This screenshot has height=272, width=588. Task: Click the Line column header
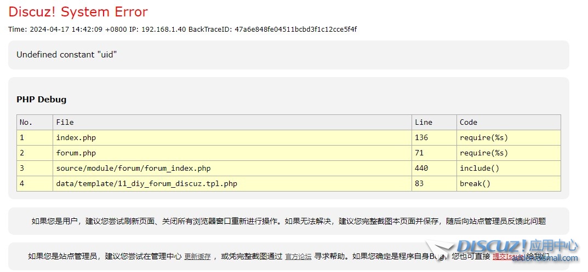click(x=424, y=122)
